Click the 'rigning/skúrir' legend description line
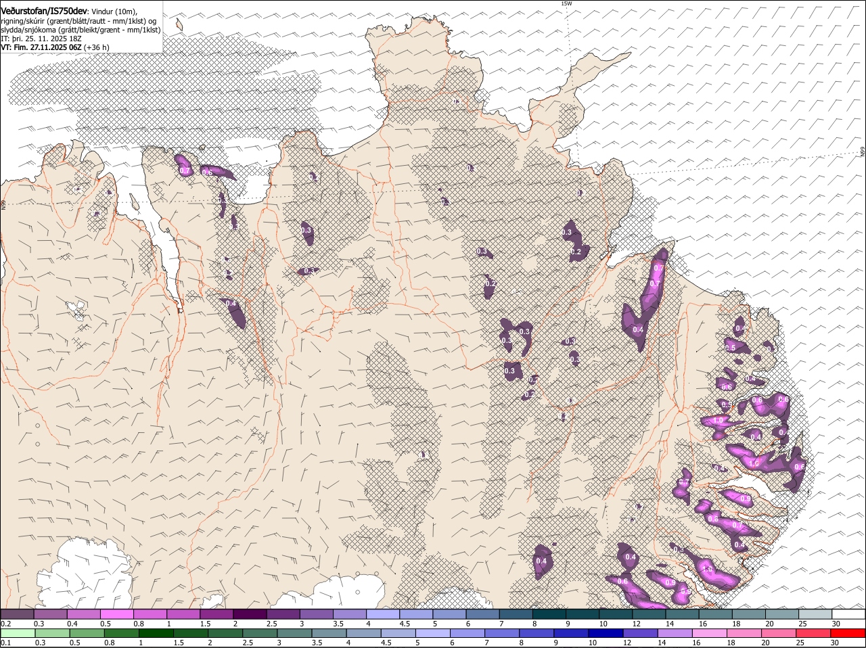 (80, 20)
